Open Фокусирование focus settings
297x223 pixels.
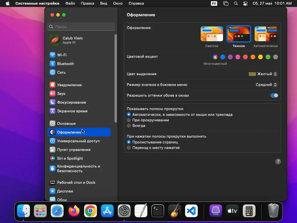tap(79, 102)
